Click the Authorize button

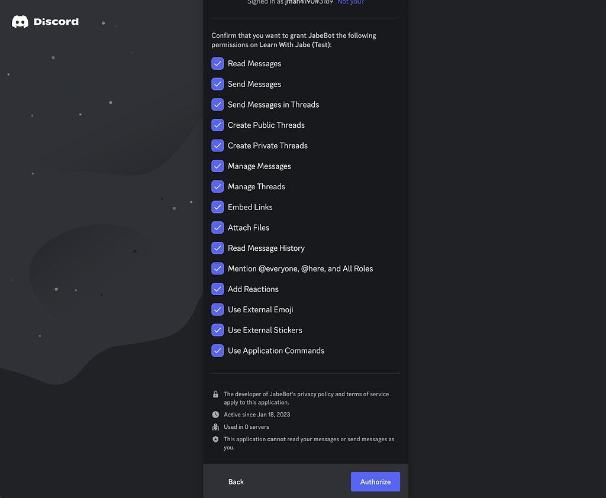pyautogui.click(x=375, y=481)
